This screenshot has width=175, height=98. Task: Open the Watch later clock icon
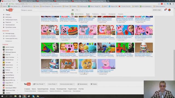click(x=4, y=27)
